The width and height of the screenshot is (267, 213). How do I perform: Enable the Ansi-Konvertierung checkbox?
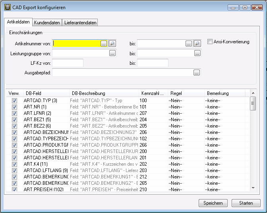tap(210, 42)
